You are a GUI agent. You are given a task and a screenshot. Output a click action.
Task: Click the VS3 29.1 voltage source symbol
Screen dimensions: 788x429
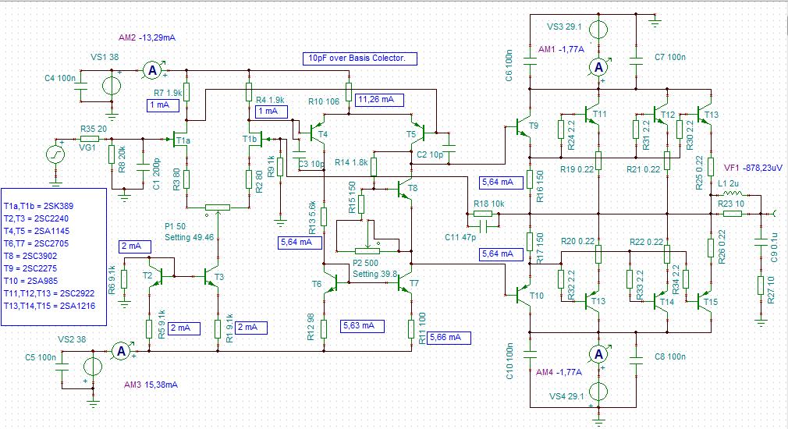click(598, 29)
